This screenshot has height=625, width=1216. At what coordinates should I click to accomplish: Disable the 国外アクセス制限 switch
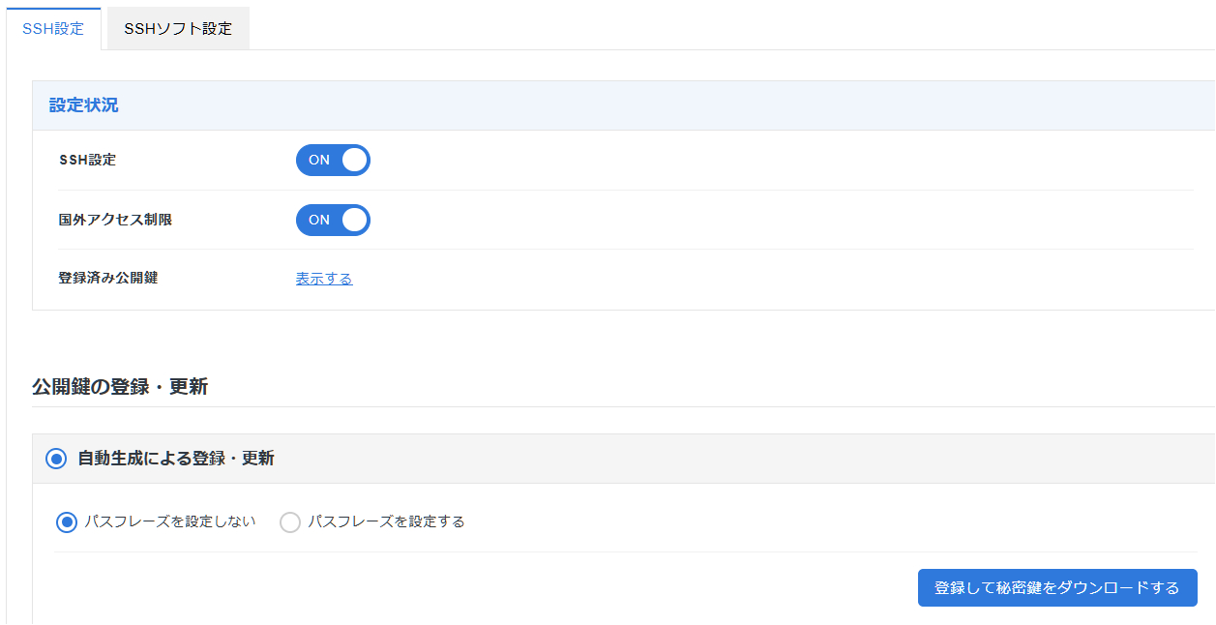pyautogui.click(x=333, y=220)
